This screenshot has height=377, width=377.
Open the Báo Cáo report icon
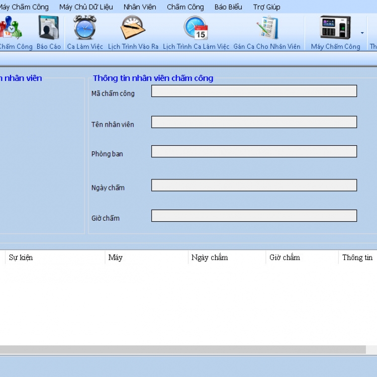[x=48, y=28]
